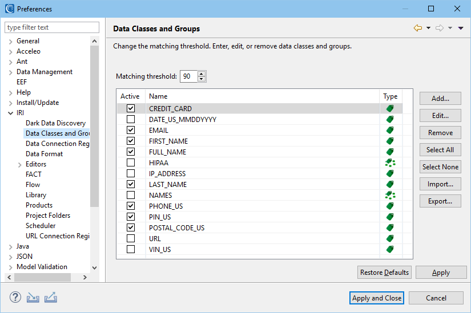
Task: Click Apply and Close button
Action: click(x=377, y=298)
